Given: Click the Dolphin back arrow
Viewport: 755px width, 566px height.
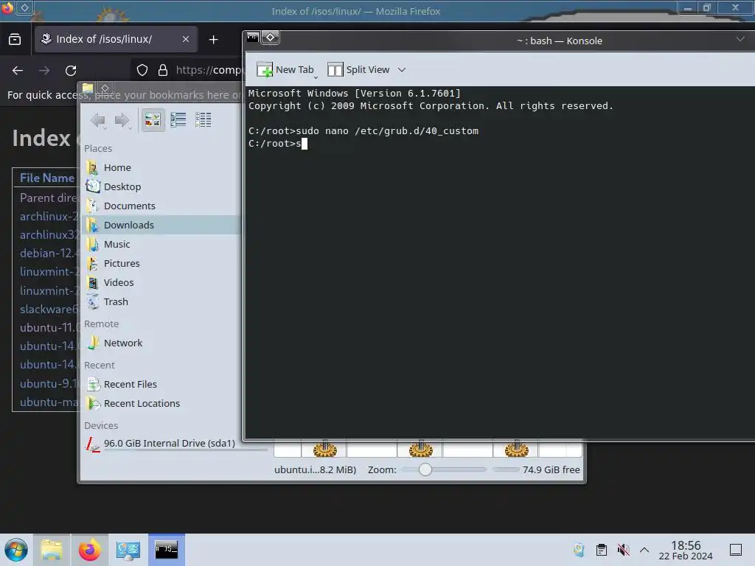Looking at the screenshot, I should (x=98, y=120).
